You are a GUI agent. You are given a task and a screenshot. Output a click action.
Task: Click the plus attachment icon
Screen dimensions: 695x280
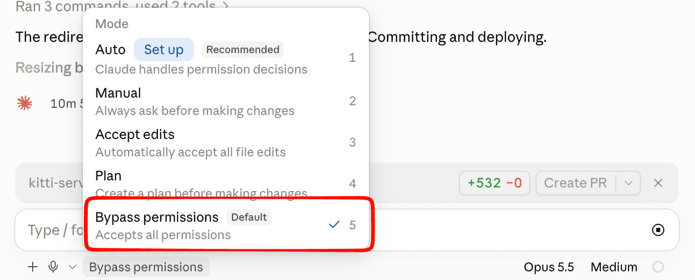coord(33,267)
